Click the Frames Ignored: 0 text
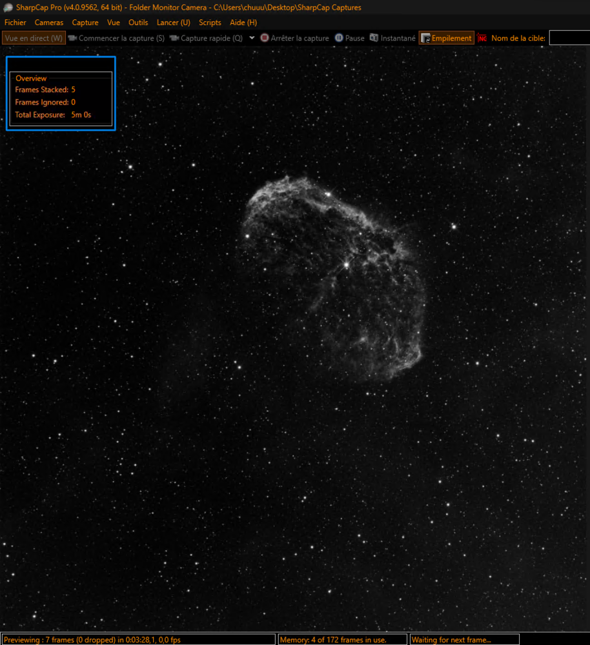590x645 pixels. 45,102
